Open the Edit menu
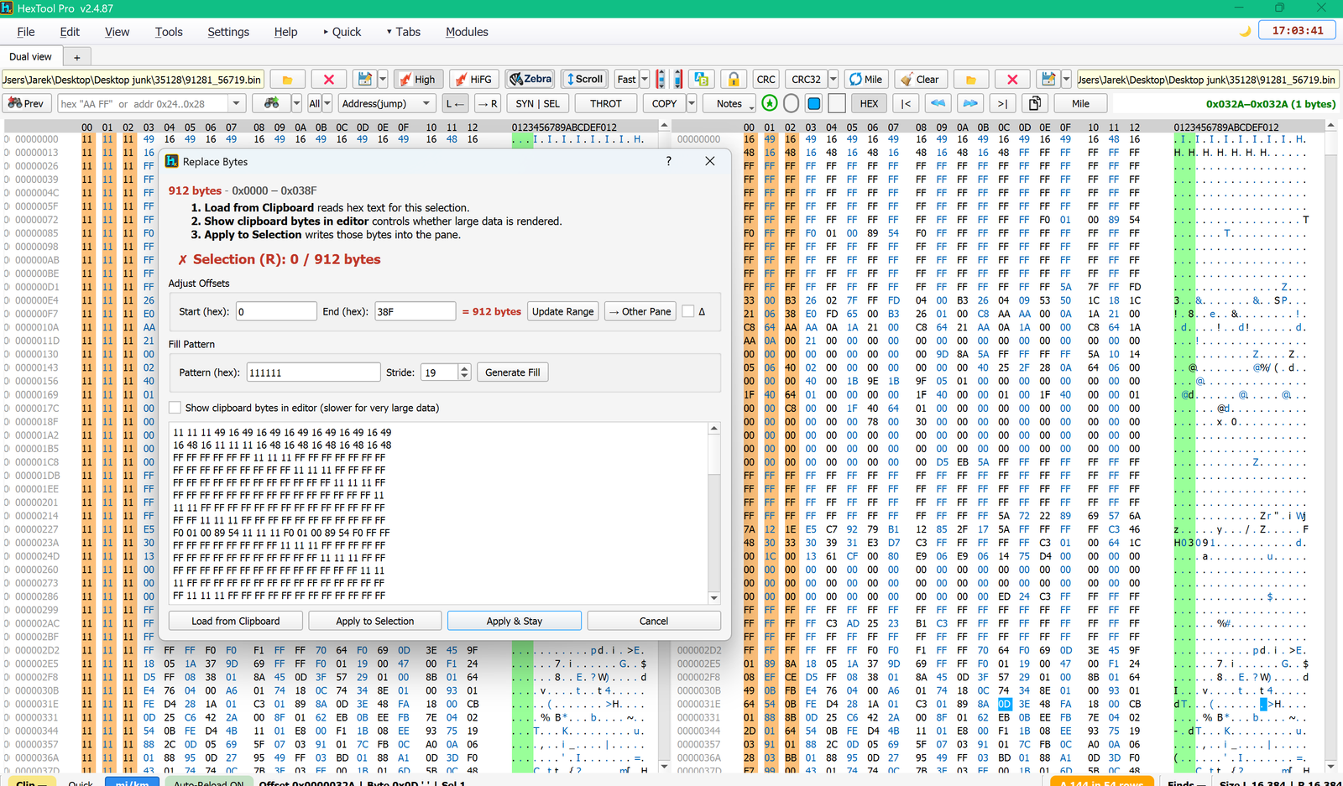Image resolution: width=1343 pixels, height=786 pixels. pyautogui.click(x=70, y=32)
